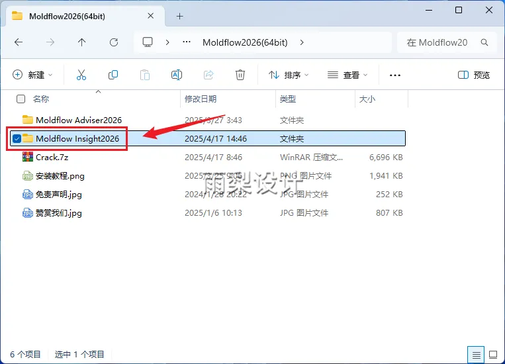Click the Crack.7z WinRAR archive icon
Screen dimensions: 505x364
pyautogui.click(x=28, y=158)
